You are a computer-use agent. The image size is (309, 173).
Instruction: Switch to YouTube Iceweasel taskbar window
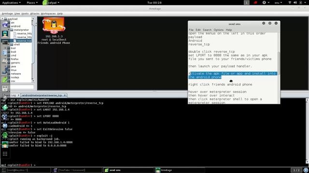(x=77, y=170)
